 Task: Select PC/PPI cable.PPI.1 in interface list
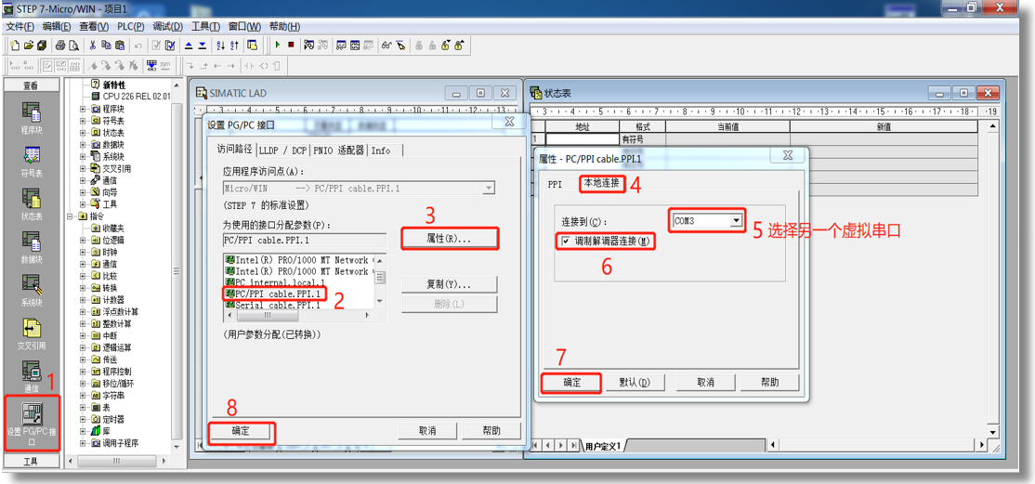coord(274,294)
